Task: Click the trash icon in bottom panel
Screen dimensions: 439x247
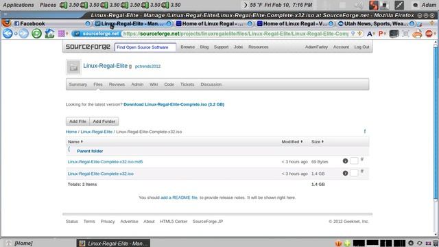Action: coord(436,243)
